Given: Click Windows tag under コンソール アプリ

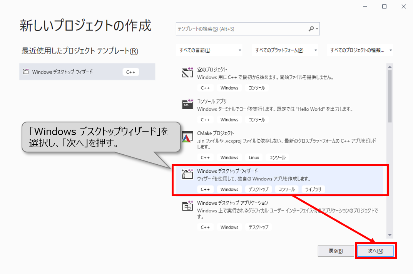Looking at the screenshot, I should coord(229,120).
